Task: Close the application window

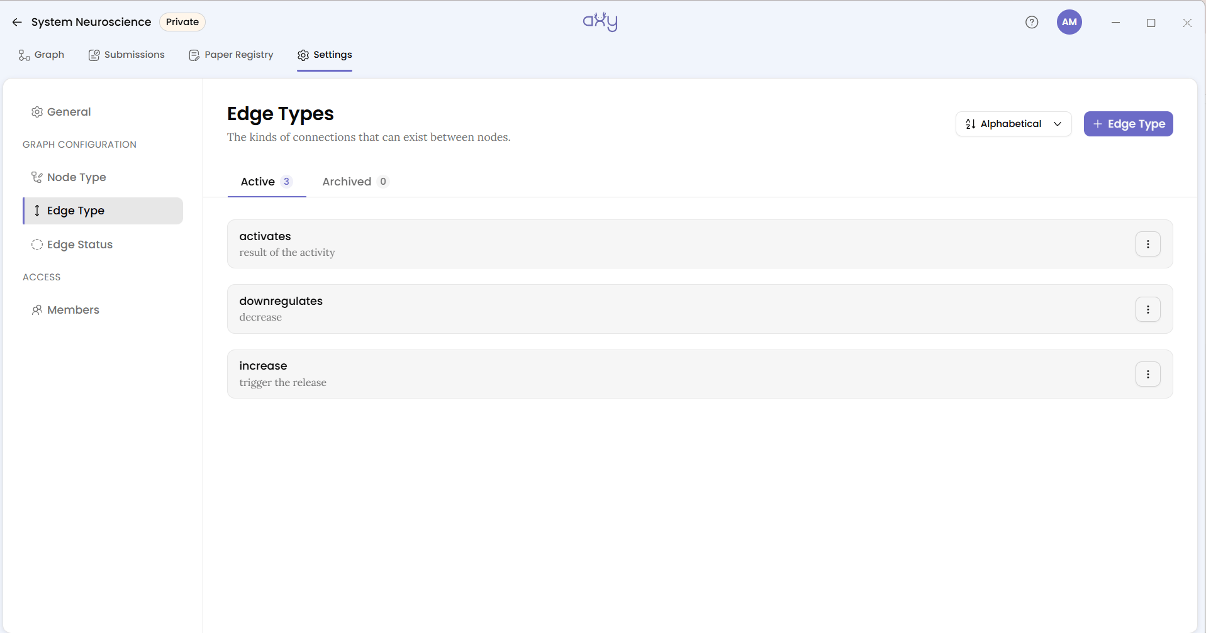Action: pyautogui.click(x=1187, y=23)
